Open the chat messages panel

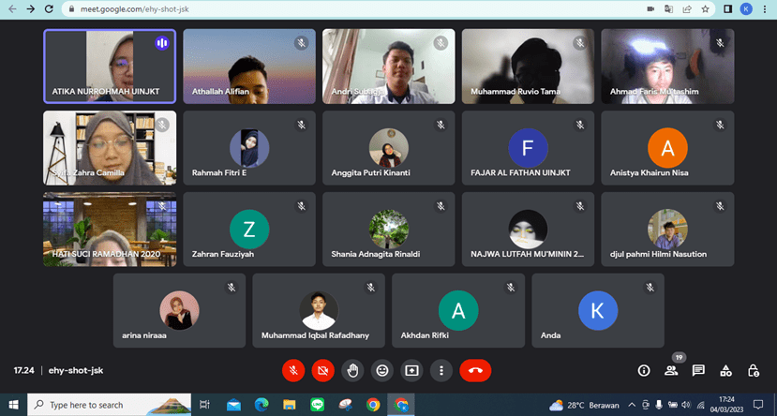click(698, 370)
